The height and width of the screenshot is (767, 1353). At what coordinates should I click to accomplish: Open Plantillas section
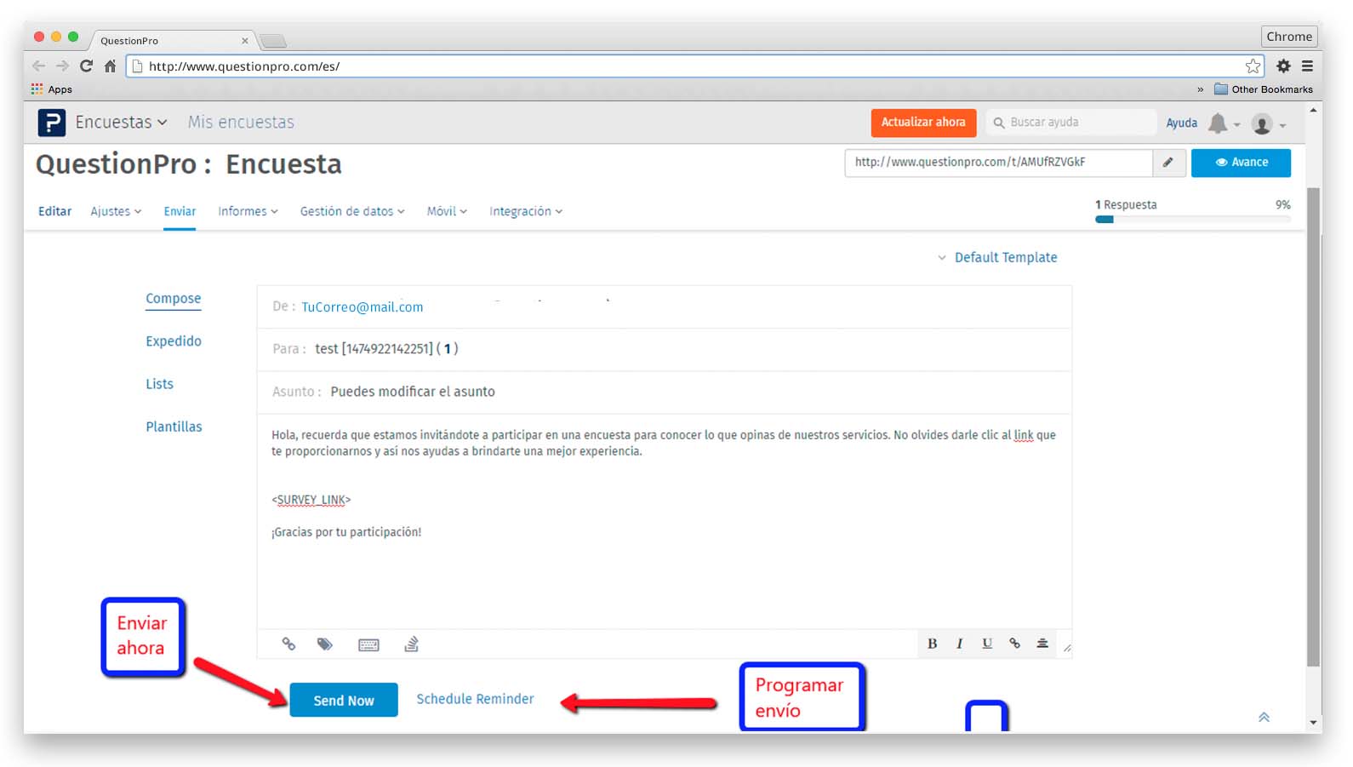coord(174,426)
